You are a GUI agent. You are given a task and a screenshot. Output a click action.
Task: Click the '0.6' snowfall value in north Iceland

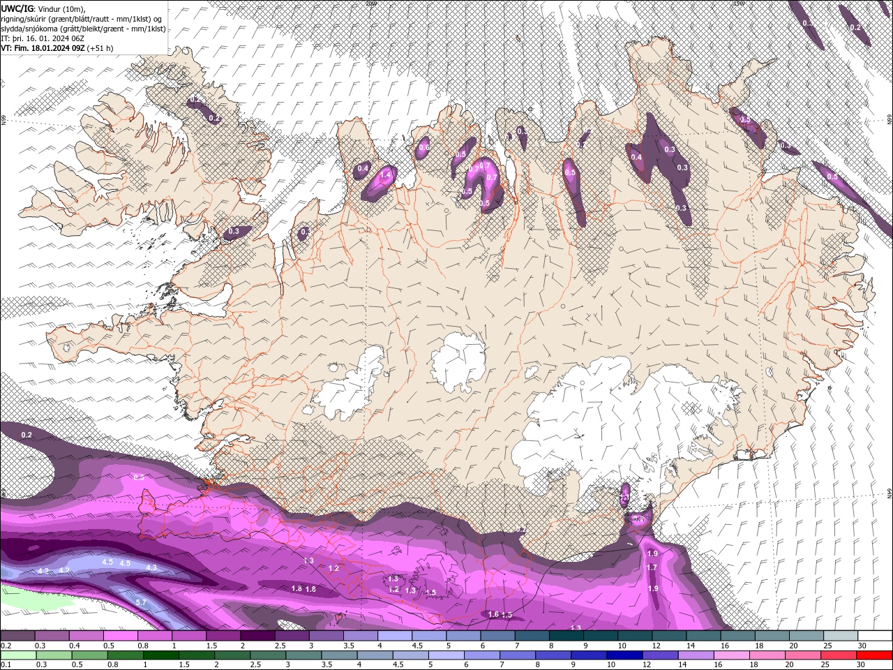coord(423,147)
